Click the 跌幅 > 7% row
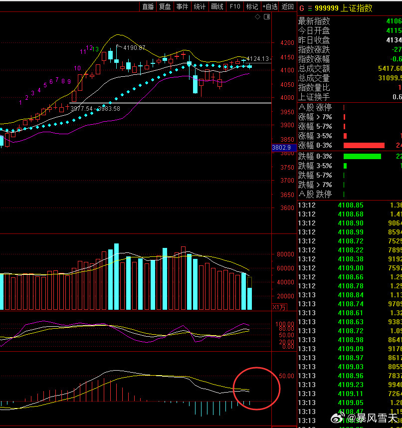Image resolution: width=402 pixels, height=428 pixels. tap(350, 185)
